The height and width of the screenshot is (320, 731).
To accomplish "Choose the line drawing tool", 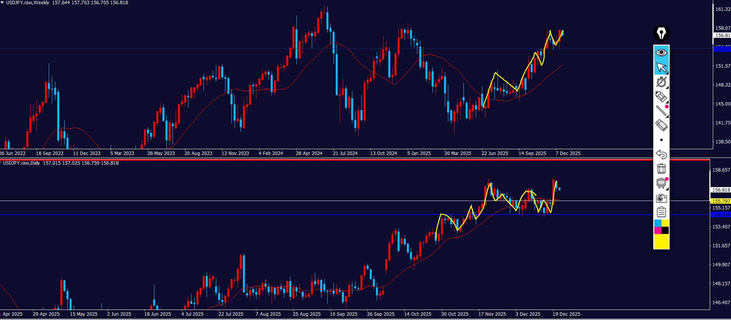I will 661,111.
